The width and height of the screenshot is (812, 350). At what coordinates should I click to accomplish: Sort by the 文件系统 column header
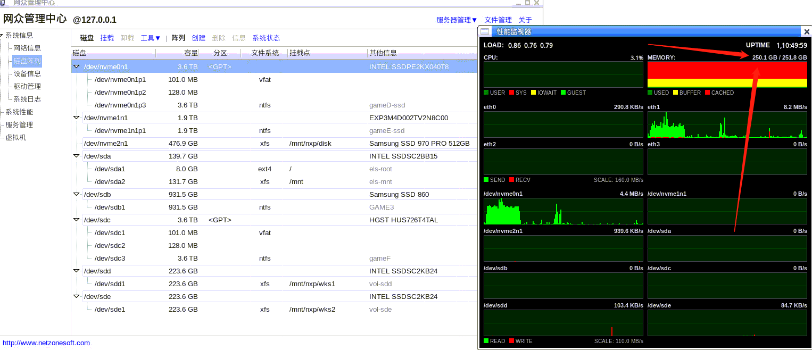pos(265,53)
